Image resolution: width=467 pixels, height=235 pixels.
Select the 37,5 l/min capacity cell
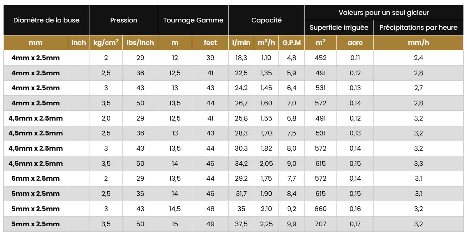click(x=241, y=224)
